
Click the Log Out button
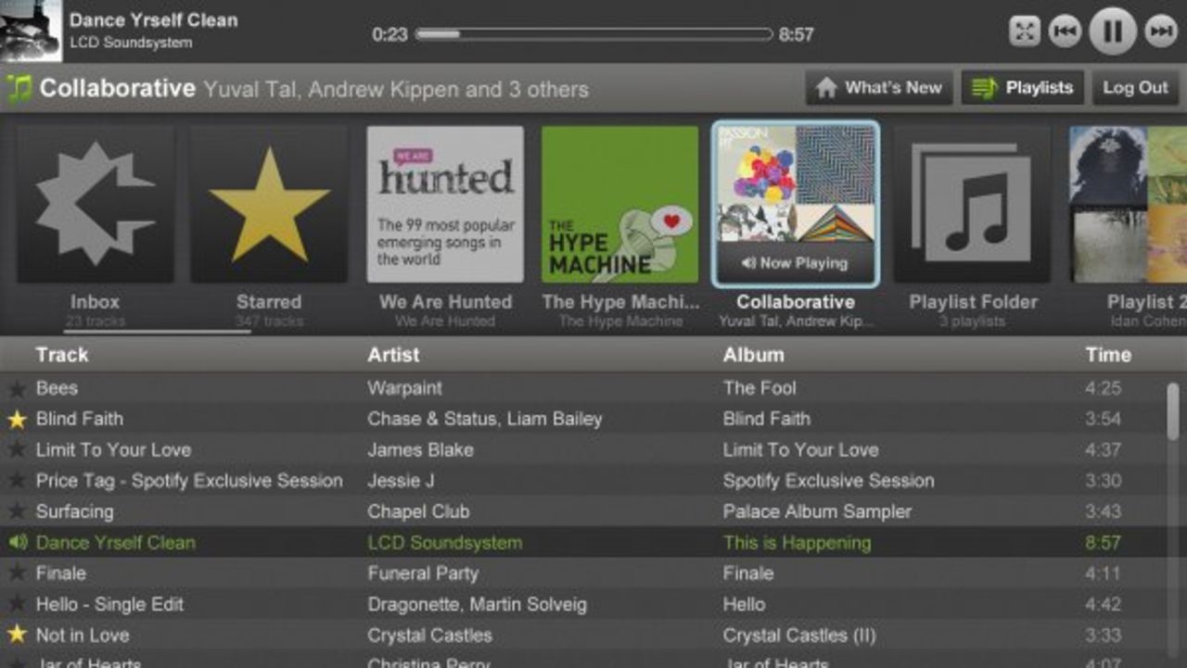tap(1135, 87)
